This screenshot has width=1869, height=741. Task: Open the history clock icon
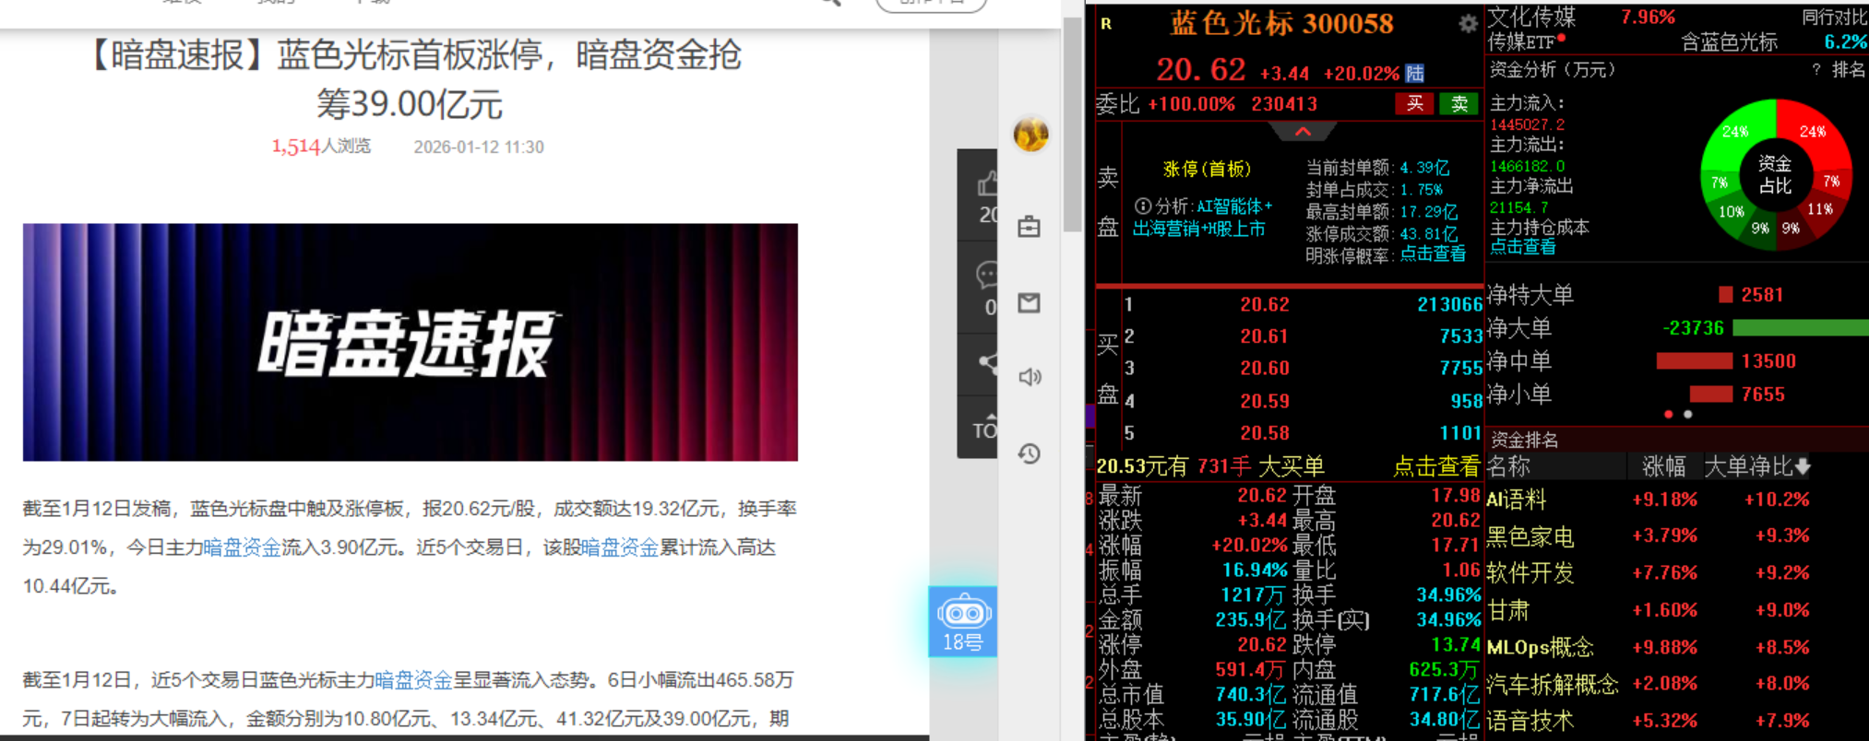click(1029, 453)
